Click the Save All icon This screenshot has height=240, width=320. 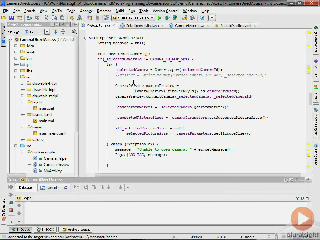[x=12, y=18]
